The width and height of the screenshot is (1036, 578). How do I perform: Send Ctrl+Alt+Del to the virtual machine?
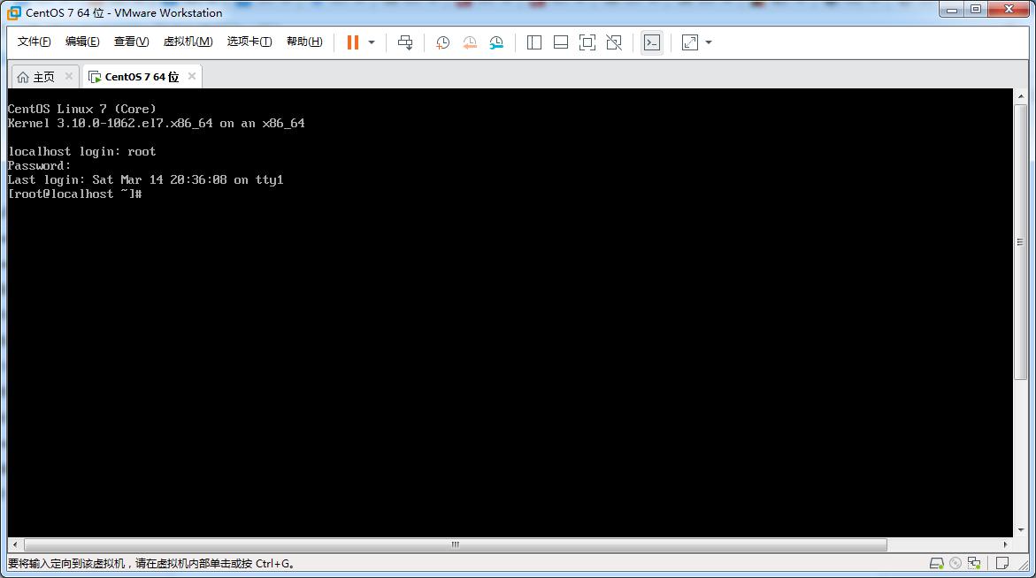point(405,42)
